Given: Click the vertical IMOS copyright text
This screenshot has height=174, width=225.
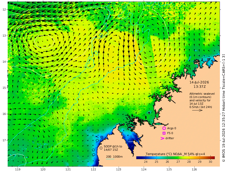Looking at the screenshot, I should (x=223, y=108).
